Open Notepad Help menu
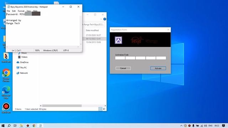The image size is (228, 128). pyautogui.click(x=35, y=11)
